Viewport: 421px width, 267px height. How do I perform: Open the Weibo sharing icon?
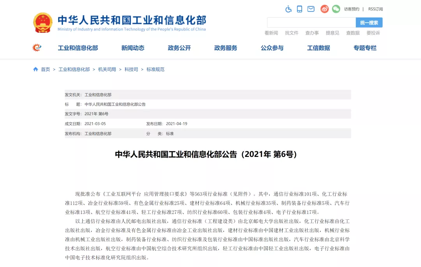click(x=324, y=8)
